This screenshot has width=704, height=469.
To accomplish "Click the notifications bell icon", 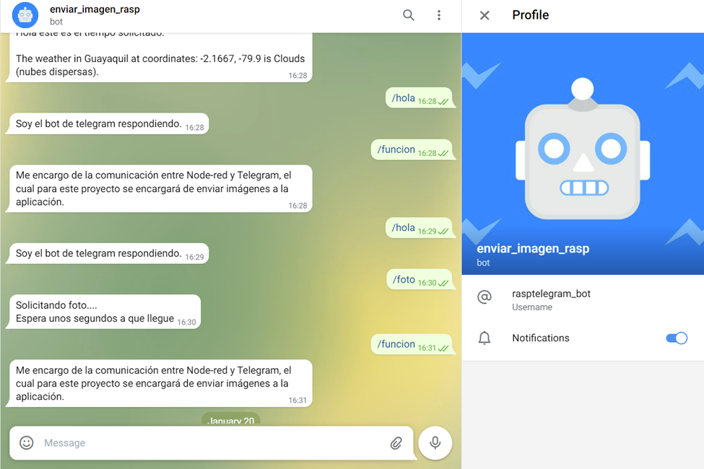I will point(484,338).
